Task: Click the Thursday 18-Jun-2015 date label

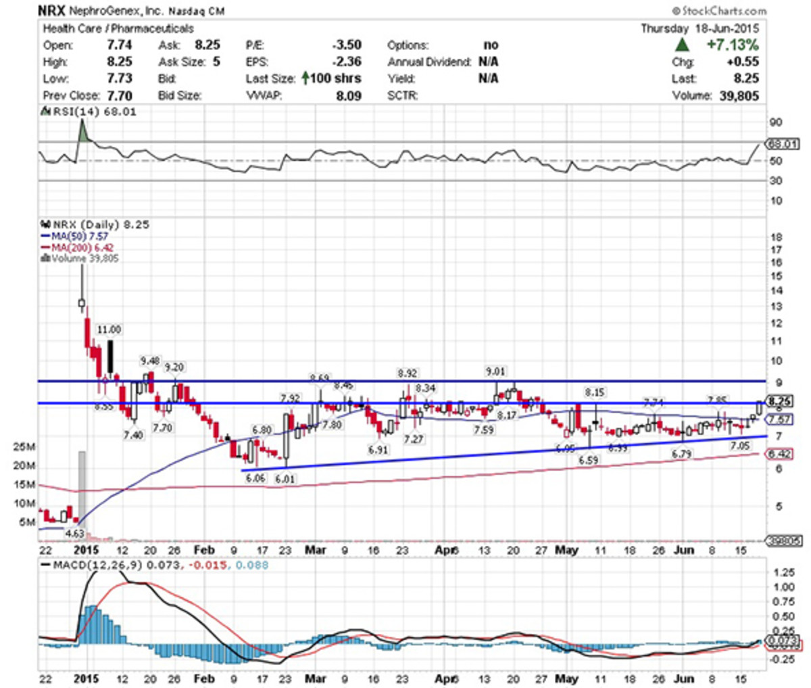Action: coord(700,28)
